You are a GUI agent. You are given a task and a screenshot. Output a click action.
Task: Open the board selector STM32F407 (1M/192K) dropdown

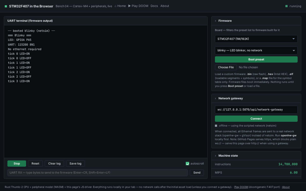(256, 39)
